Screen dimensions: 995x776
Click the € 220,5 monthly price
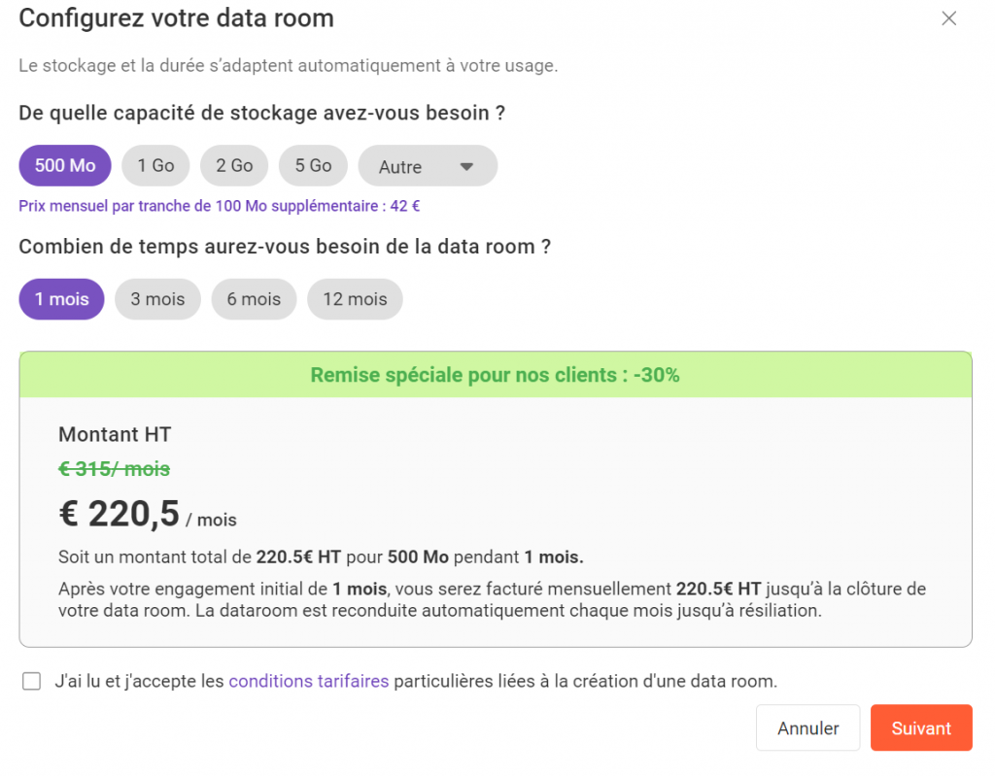pyautogui.click(x=120, y=515)
